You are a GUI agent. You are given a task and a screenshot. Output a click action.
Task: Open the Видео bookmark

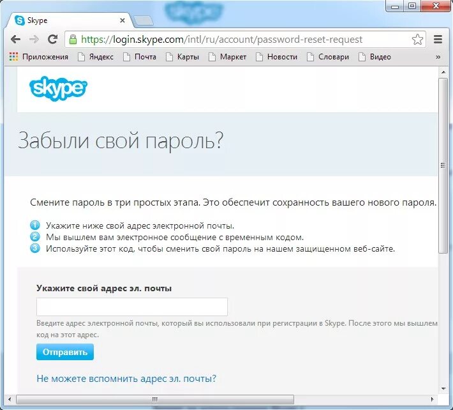click(x=375, y=57)
